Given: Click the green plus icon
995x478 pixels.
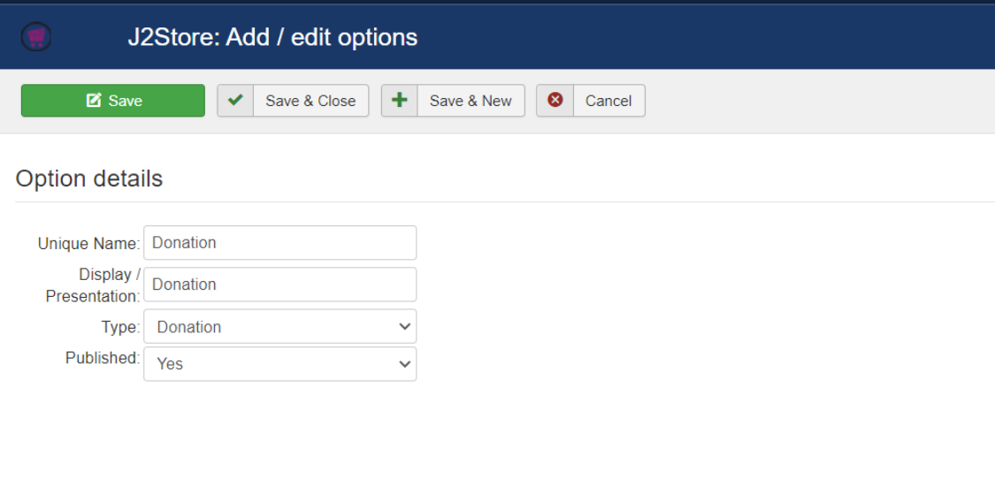Looking at the screenshot, I should (399, 100).
